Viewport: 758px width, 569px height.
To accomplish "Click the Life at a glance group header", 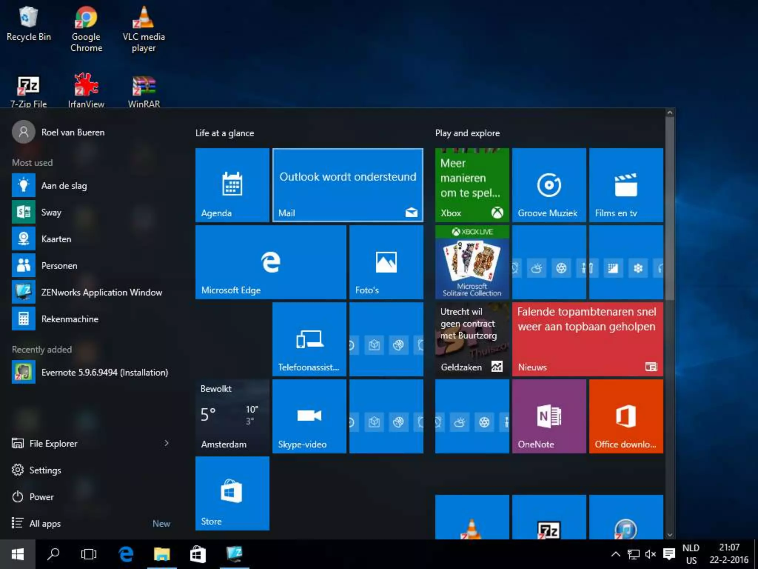I will click(x=225, y=133).
